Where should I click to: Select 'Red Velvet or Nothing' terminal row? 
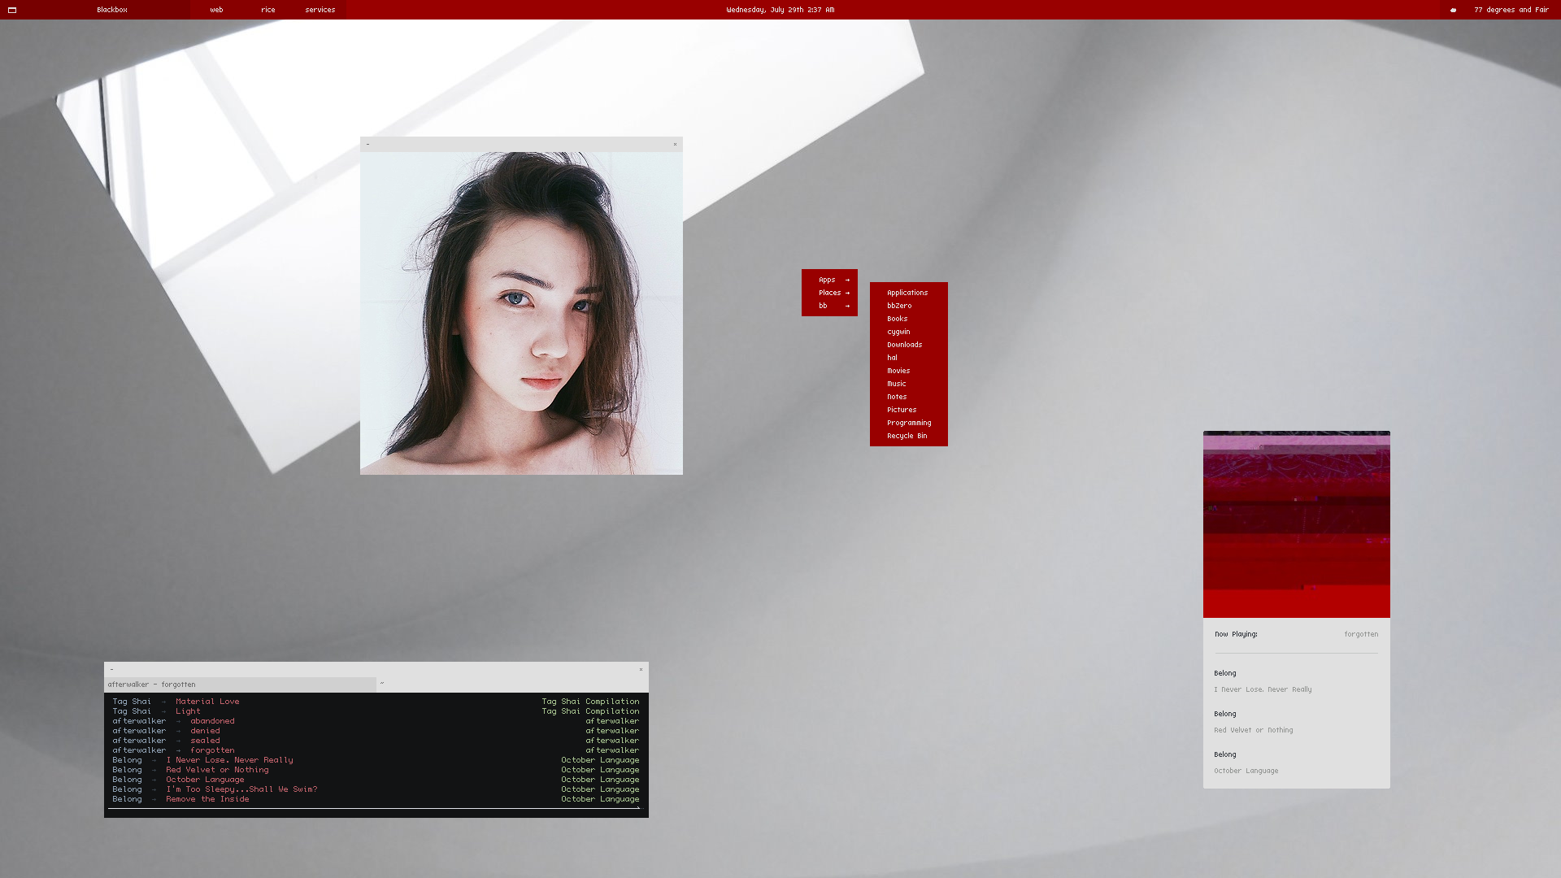click(x=376, y=770)
